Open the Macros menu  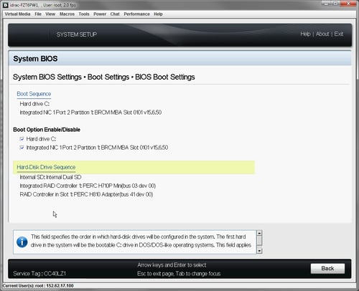pos(67,14)
